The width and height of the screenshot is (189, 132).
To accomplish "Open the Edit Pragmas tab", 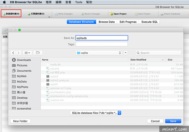I will click(x=128, y=22).
